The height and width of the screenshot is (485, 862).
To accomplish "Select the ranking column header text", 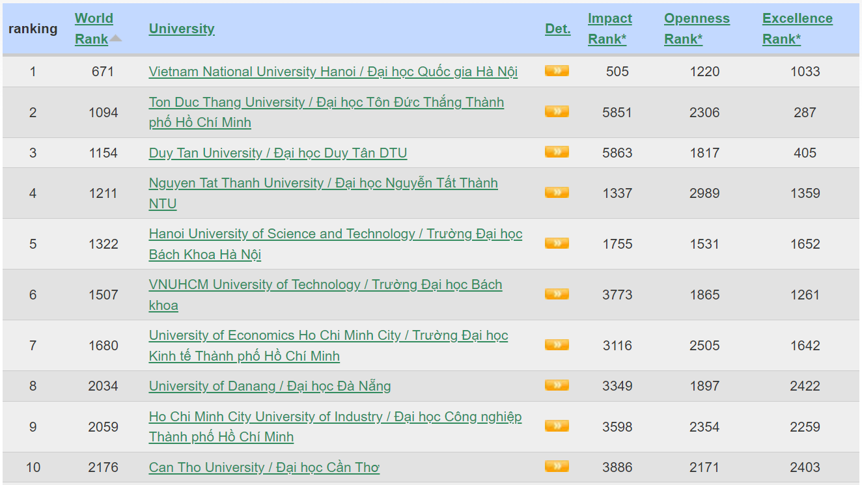I will coord(33,29).
